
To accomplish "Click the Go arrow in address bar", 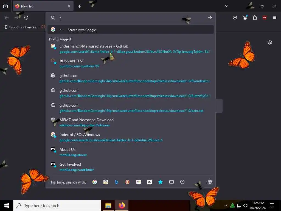I will (x=210, y=18).
